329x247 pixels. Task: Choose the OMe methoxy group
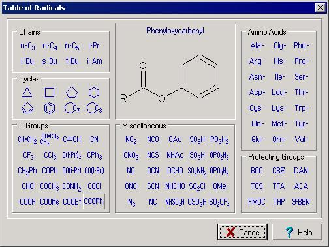click(x=219, y=186)
